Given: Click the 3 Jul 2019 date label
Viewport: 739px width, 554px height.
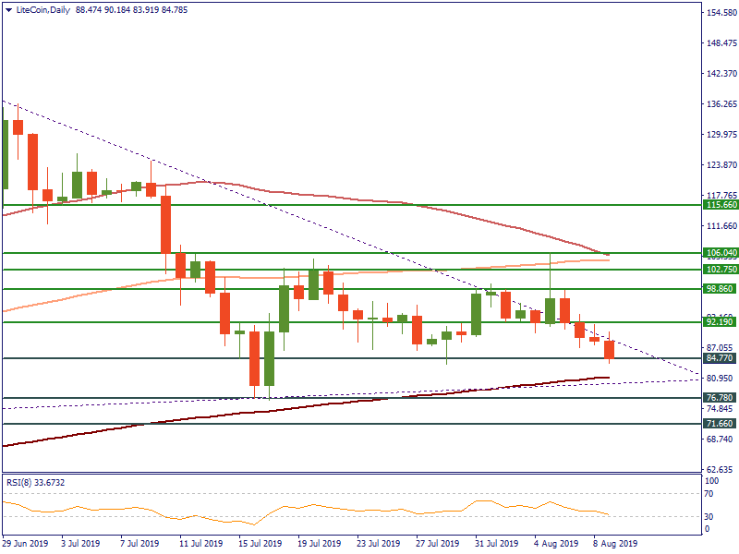Looking at the screenshot, I should tap(80, 544).
